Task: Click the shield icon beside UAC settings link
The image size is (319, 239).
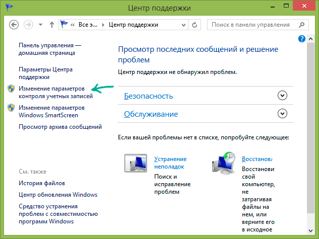Action: 11,89
